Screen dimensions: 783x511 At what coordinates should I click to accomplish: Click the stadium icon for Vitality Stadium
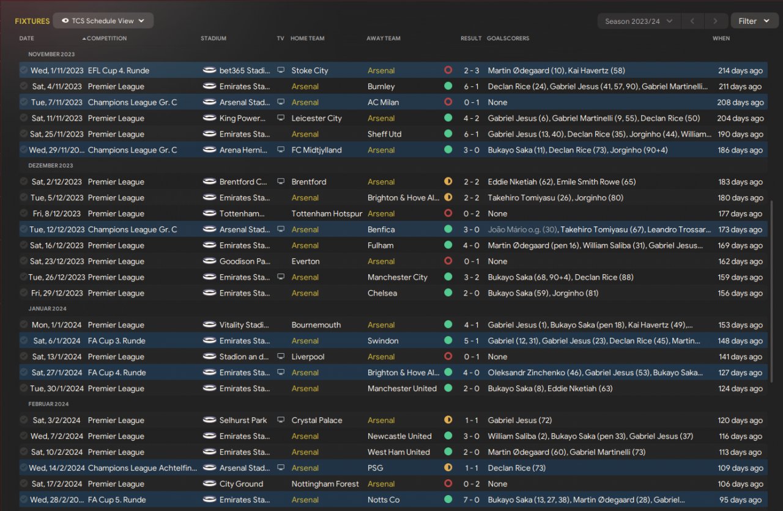click(209, 325)
